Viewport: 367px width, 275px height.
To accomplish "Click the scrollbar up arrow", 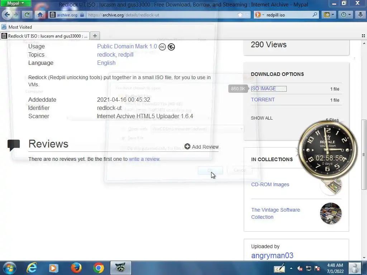I will tap(363, 43).
